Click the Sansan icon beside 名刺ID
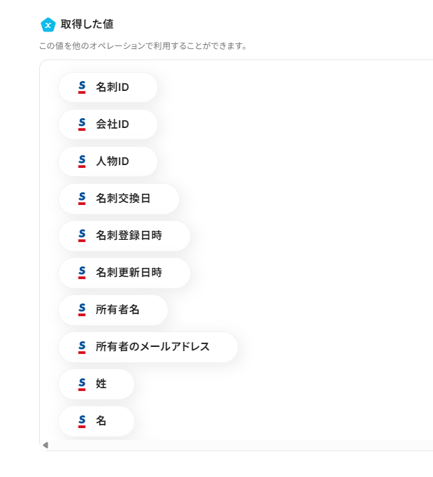Image resolution: width=433 pixels, height=477 pixels. click(81, 87)
